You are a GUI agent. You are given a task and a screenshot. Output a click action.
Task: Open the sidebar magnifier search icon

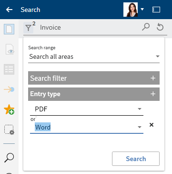9,158
